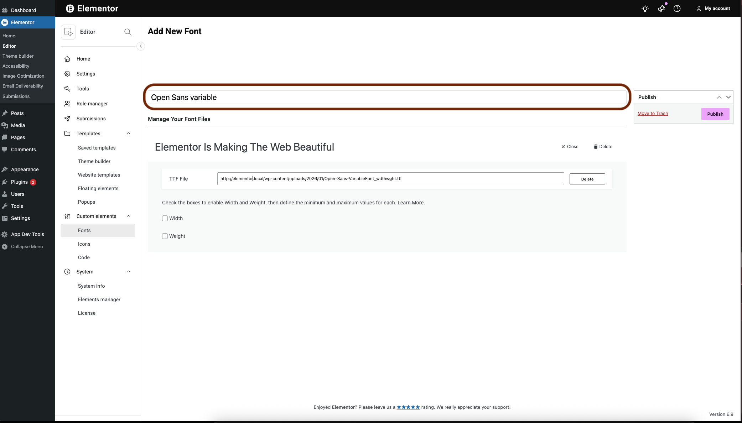Collapse the Templates section chevron
Screen dimensions: 742x423
[129, 134]
